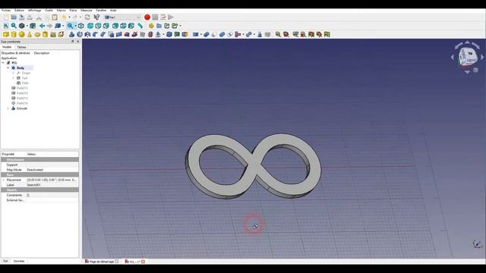This screenshot has height=273, width=486.
Task: Open the Affichage menu
Action: click(34, 10)
